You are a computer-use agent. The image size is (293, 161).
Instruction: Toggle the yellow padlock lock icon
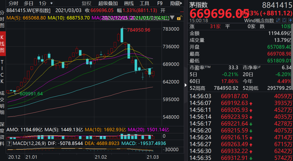[x=179, y=18]
